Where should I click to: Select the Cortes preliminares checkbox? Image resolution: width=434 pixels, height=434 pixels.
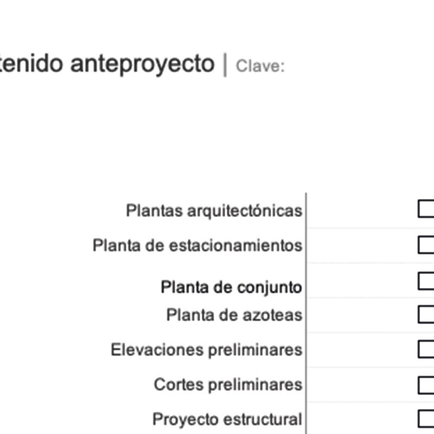point(426,385)
